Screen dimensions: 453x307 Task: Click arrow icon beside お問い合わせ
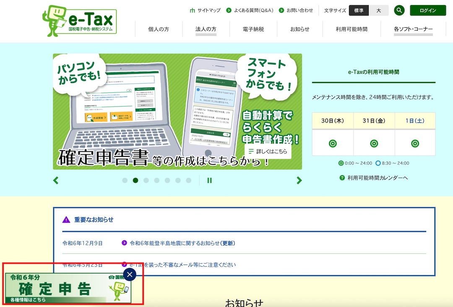coord(281,10)
